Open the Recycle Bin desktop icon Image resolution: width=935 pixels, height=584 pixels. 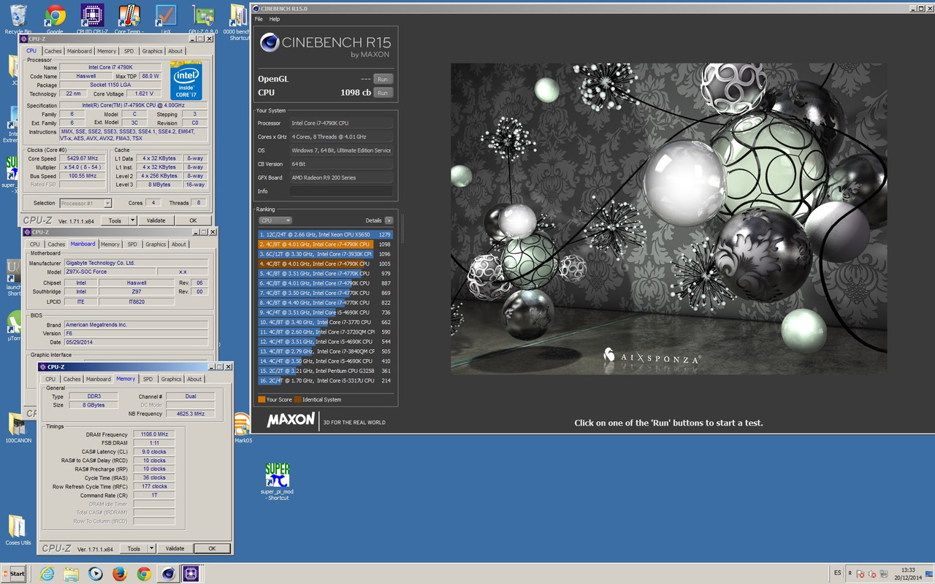coord(18,16)
